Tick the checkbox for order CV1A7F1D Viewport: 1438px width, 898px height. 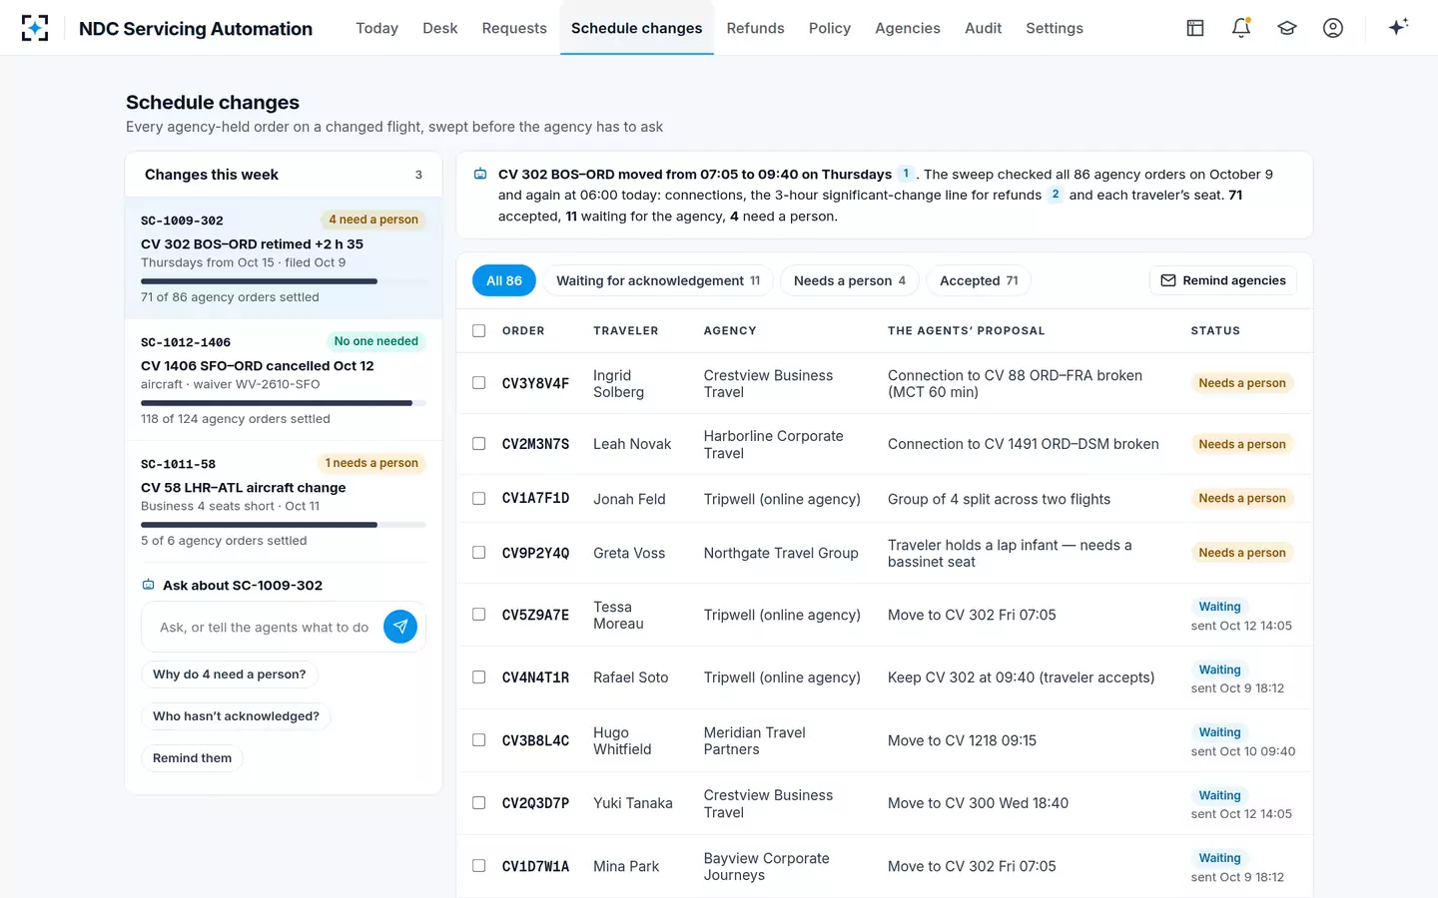(479, 499)
